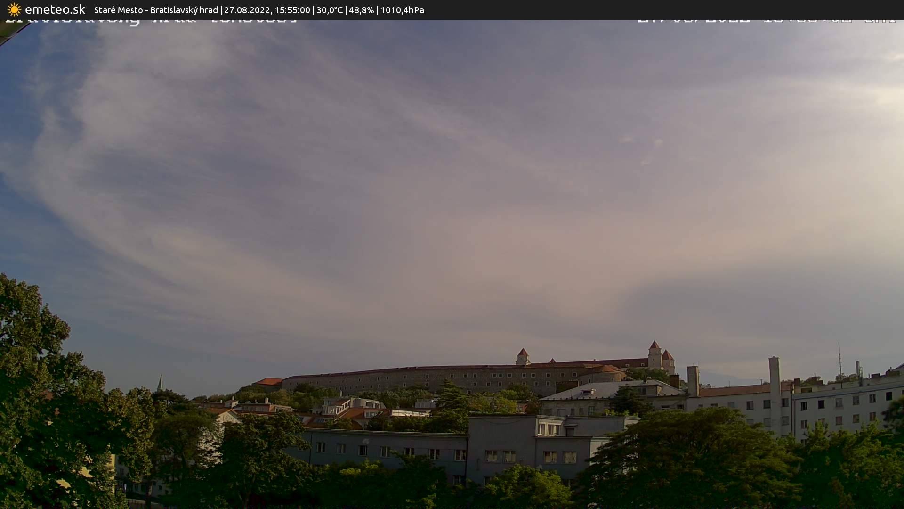Click the sun logo icon
904x509 pixels.
pos(14,10)
